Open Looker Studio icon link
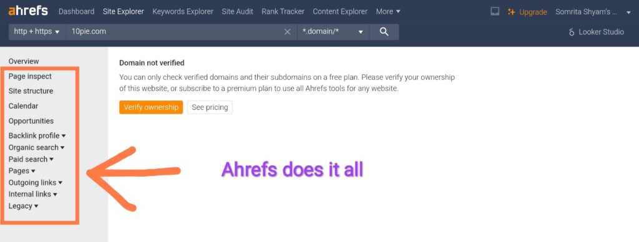This screenshot has height=242, width=639. tap(572, 32)
